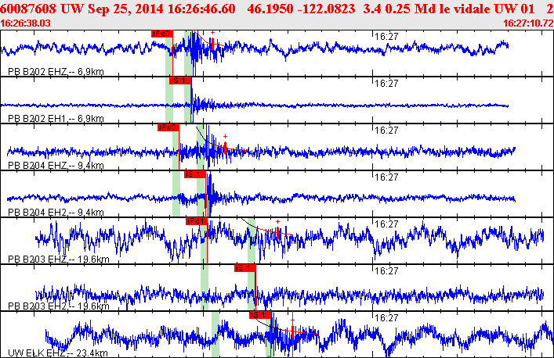Select the iPd0 pick flag on B202 EHZ
The width and height of the screenshot is (554, 358).
point(161,34)
